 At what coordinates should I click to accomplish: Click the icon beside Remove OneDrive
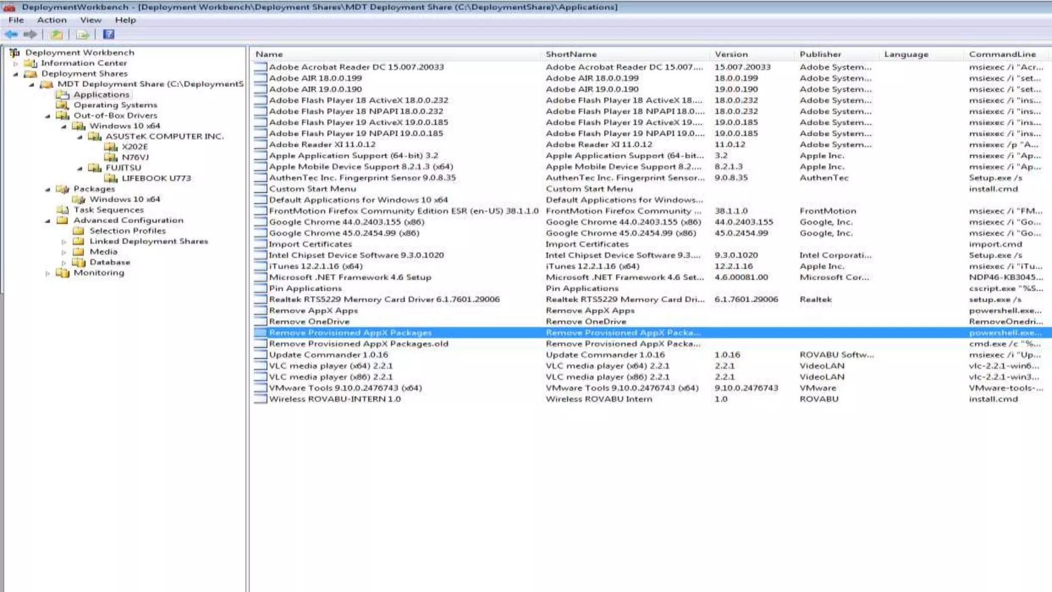[261, 322]
